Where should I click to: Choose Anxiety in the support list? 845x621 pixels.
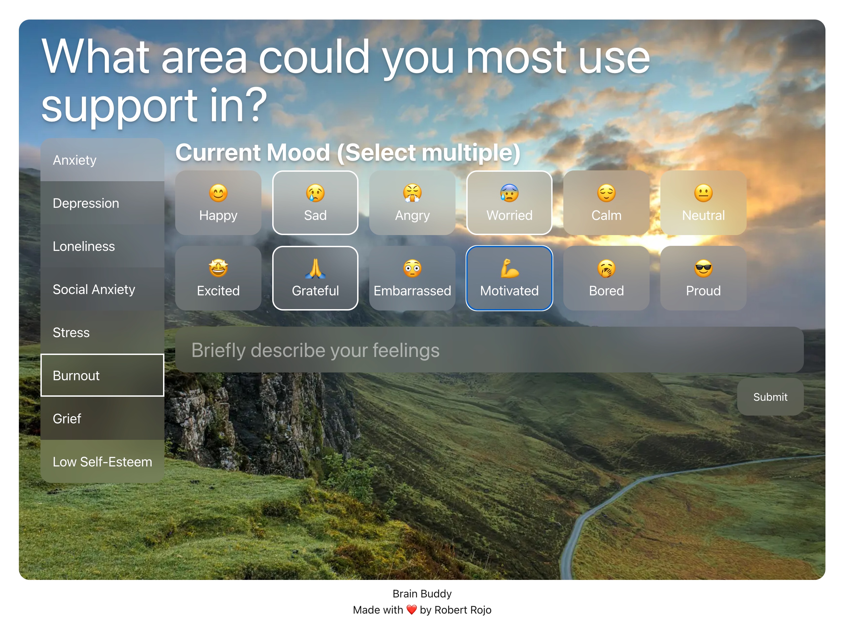tap(102, 160)
